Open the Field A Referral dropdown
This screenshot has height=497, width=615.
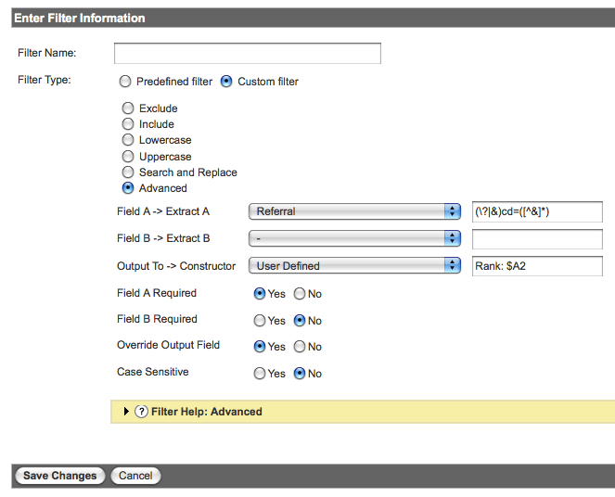pyautogui.click(x=354, y=211)
